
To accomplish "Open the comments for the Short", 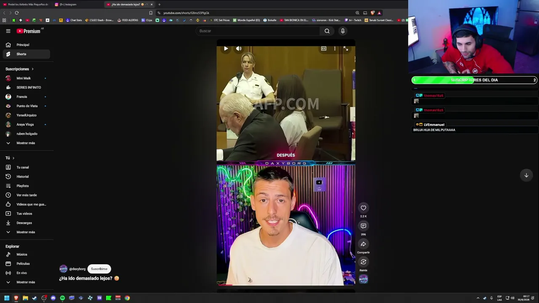I will [x=363, y=226].
